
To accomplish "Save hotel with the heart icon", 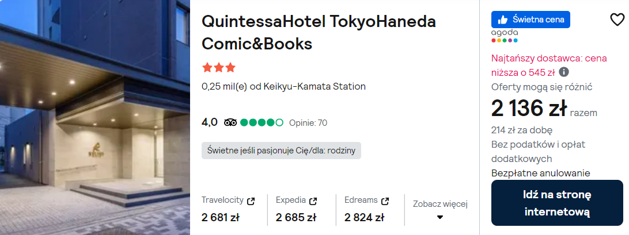I will point(617,20).
